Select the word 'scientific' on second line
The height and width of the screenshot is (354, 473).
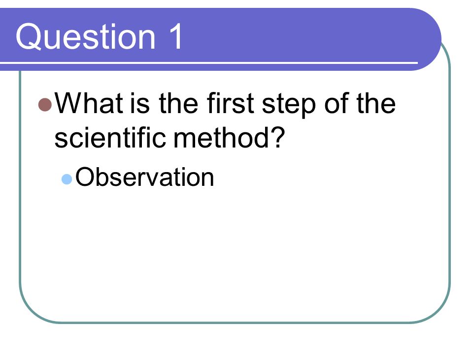pyautogui.click(x=110, y=137)
